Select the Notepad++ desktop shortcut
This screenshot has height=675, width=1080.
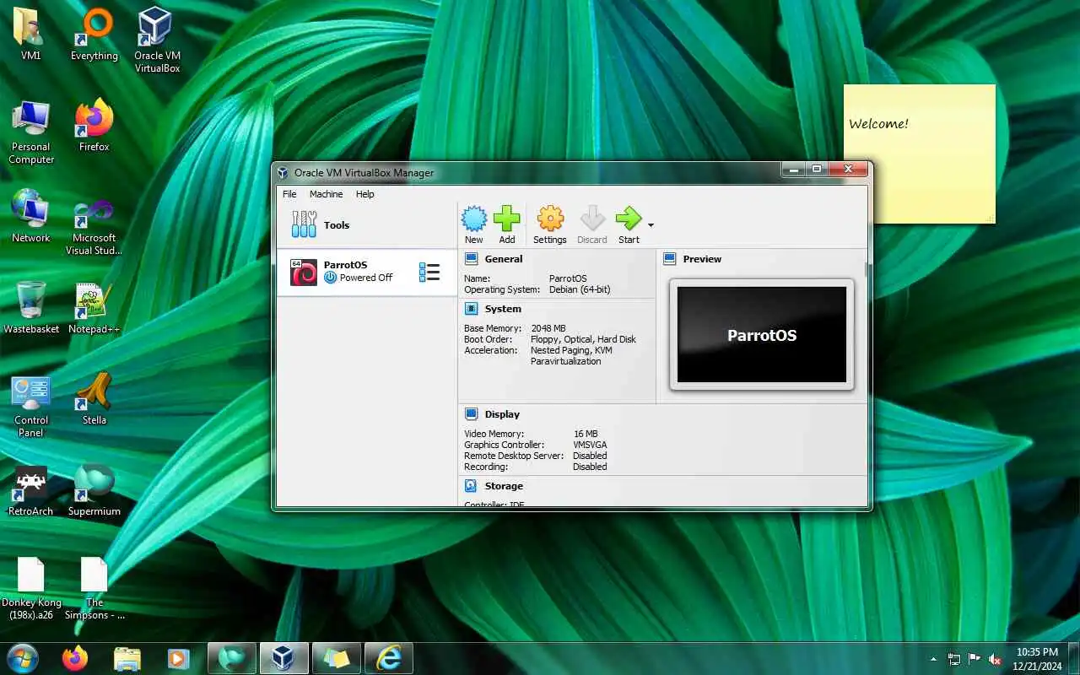pos(94,307)
